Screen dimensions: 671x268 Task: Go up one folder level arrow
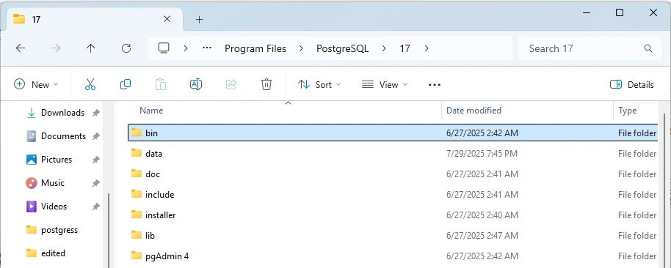91,48
